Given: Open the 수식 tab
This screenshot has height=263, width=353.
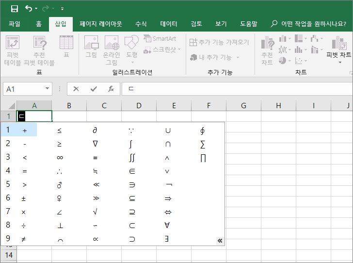Looking at the screenshot, I should tap(141, 24).
